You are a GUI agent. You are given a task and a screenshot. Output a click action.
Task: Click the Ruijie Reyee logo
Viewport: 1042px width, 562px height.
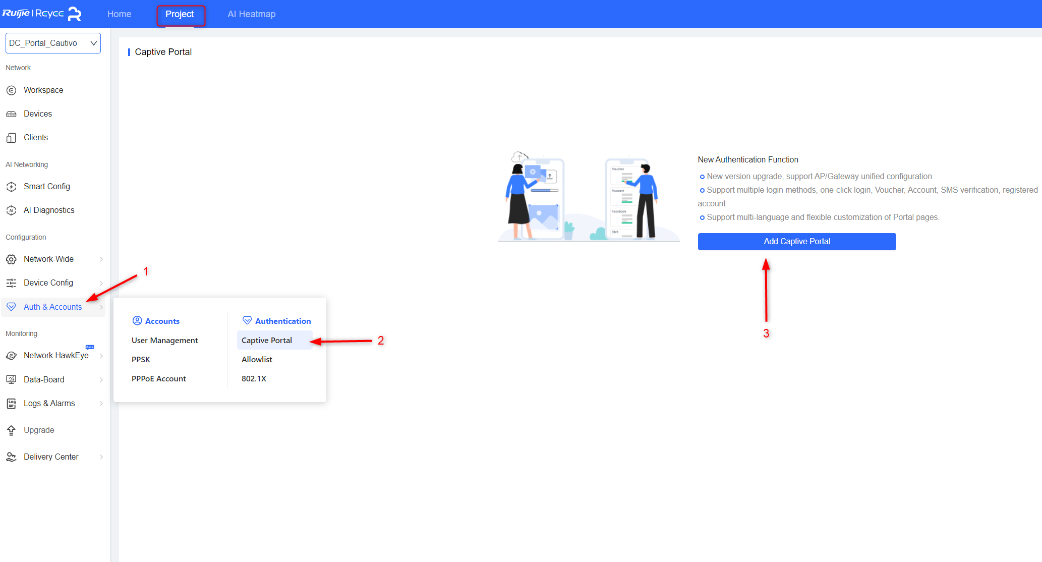click(x=43, y=14)
